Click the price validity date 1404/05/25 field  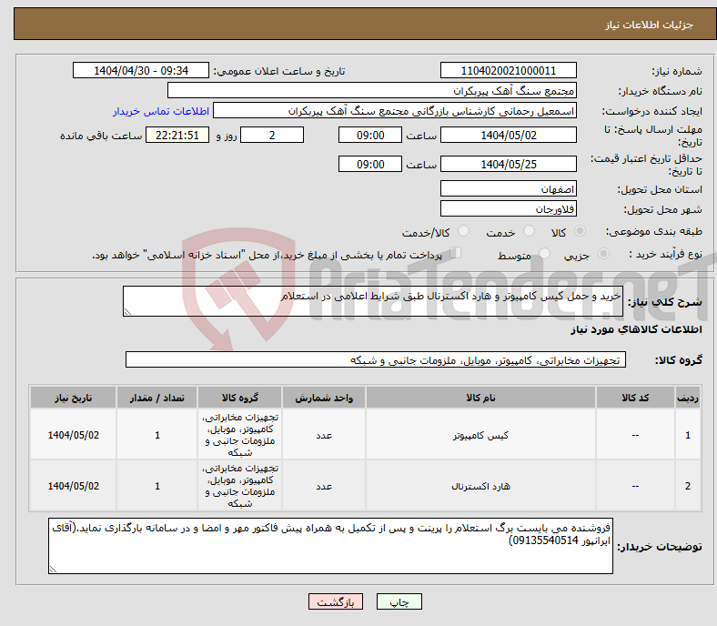[508, 164]
